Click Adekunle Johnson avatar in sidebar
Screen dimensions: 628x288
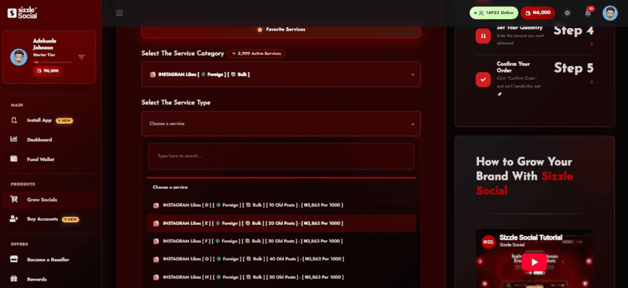pyautogui.click(x=19, y=57)
